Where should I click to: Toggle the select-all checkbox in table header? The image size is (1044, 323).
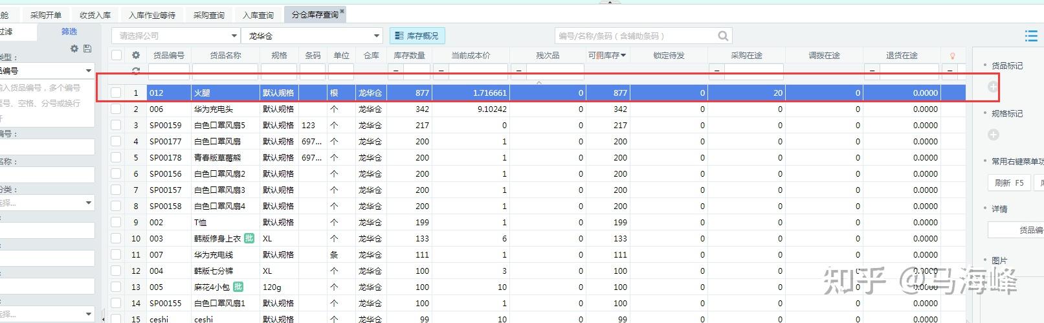coord(117,56)
